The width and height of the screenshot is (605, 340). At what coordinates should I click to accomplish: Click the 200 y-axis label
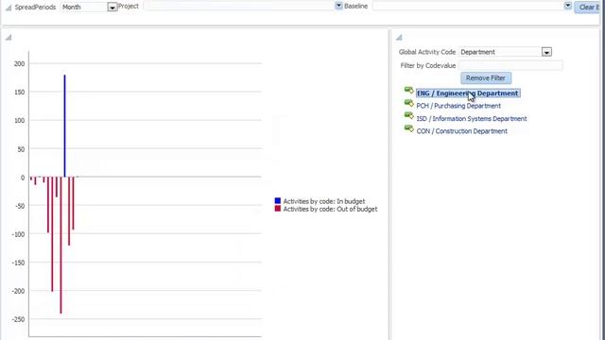pyautogui.click(x=19, y=64)
